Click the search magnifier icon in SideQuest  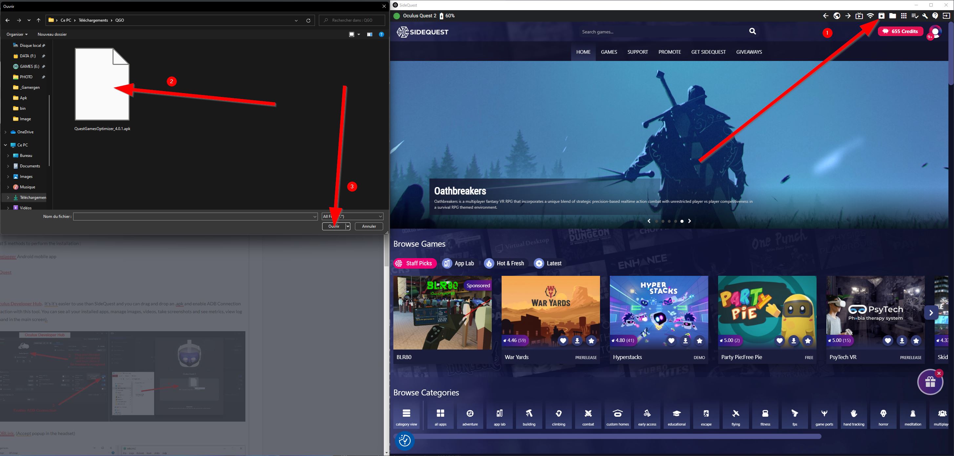pyautogui.click(x=753, y=31)
